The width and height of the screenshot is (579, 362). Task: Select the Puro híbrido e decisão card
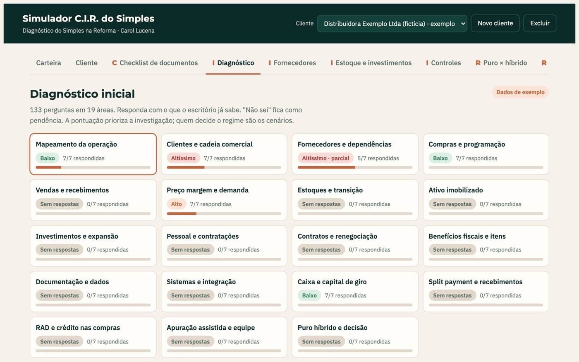(355, 337)
